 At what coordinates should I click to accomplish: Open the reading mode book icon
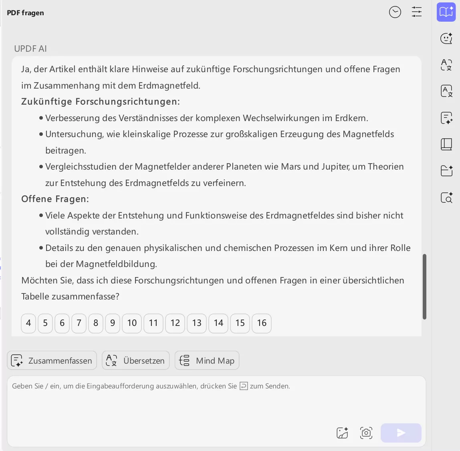click(x=446, y=144)
